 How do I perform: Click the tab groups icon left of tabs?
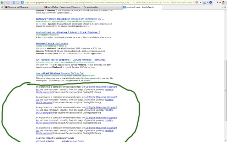coord(2,7)
